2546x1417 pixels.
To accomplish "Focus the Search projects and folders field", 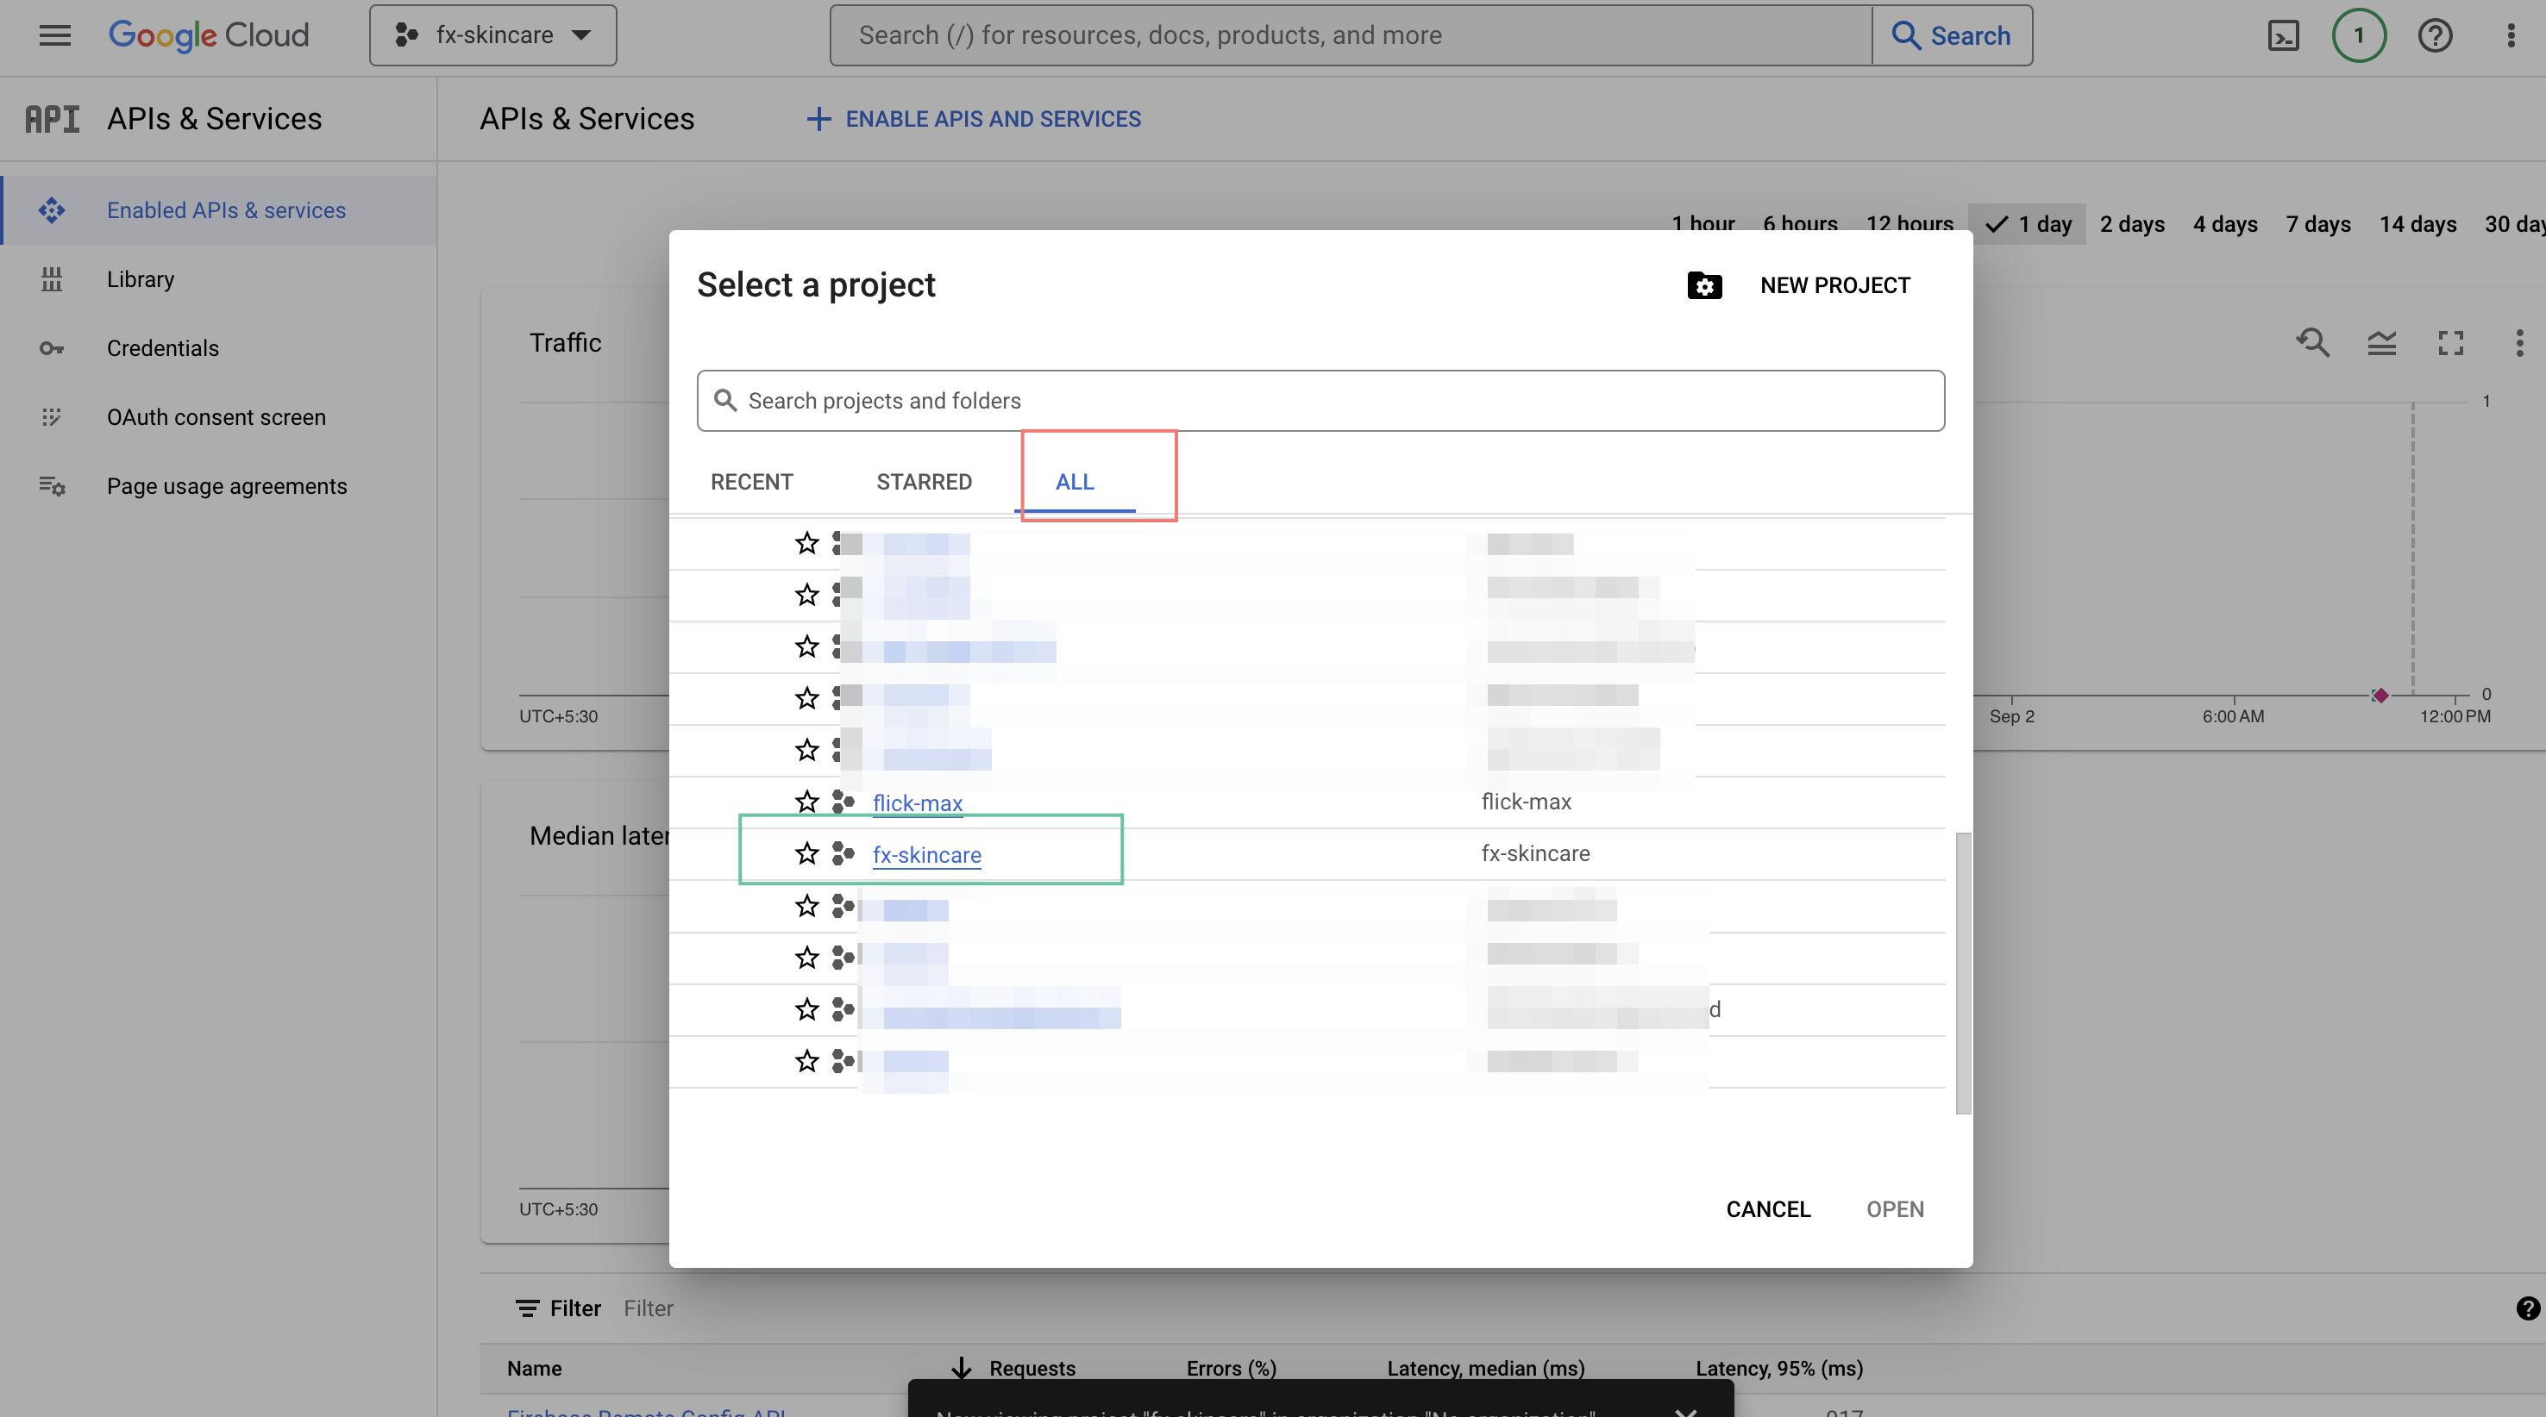I will pyautogui.click(x=1320, y=401).
